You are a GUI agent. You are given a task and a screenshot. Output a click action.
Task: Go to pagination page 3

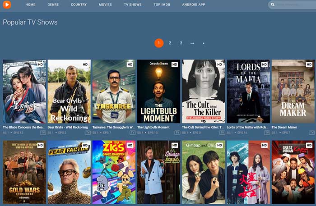[181, 43]
